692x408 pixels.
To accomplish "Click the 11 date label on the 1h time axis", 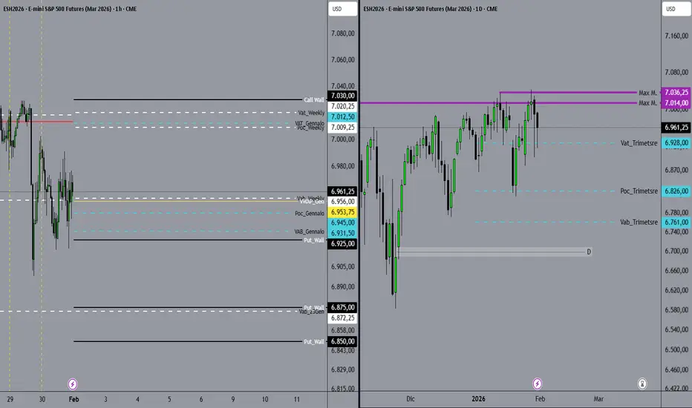I will point(296,399).
